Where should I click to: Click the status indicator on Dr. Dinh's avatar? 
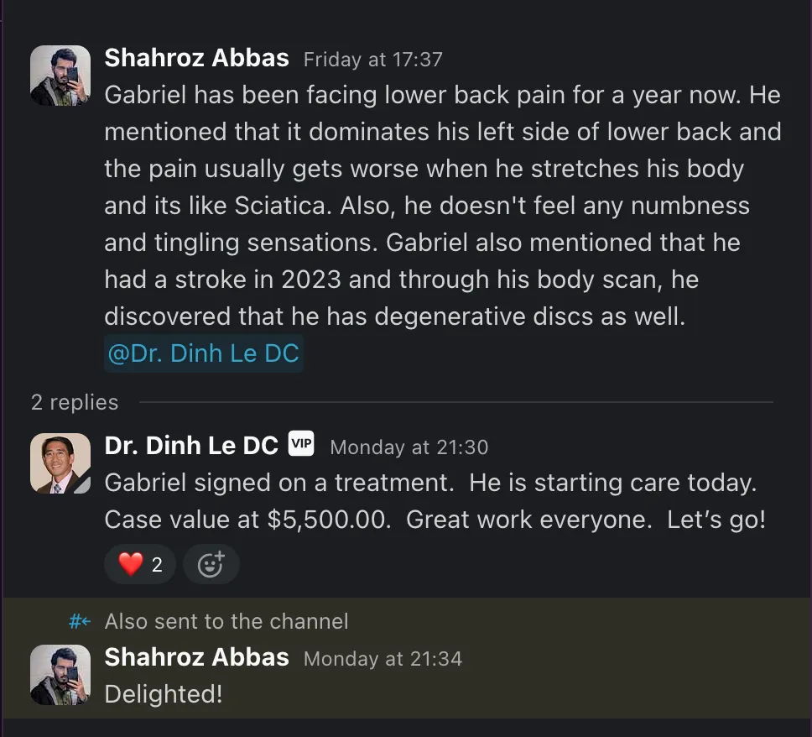[x=83, y=484]
